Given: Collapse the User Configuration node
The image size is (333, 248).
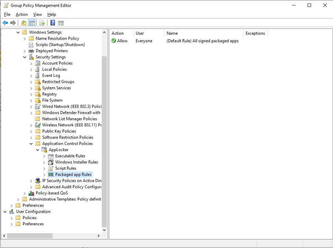Looking at the screenshot, I should [x=5, y=212].
